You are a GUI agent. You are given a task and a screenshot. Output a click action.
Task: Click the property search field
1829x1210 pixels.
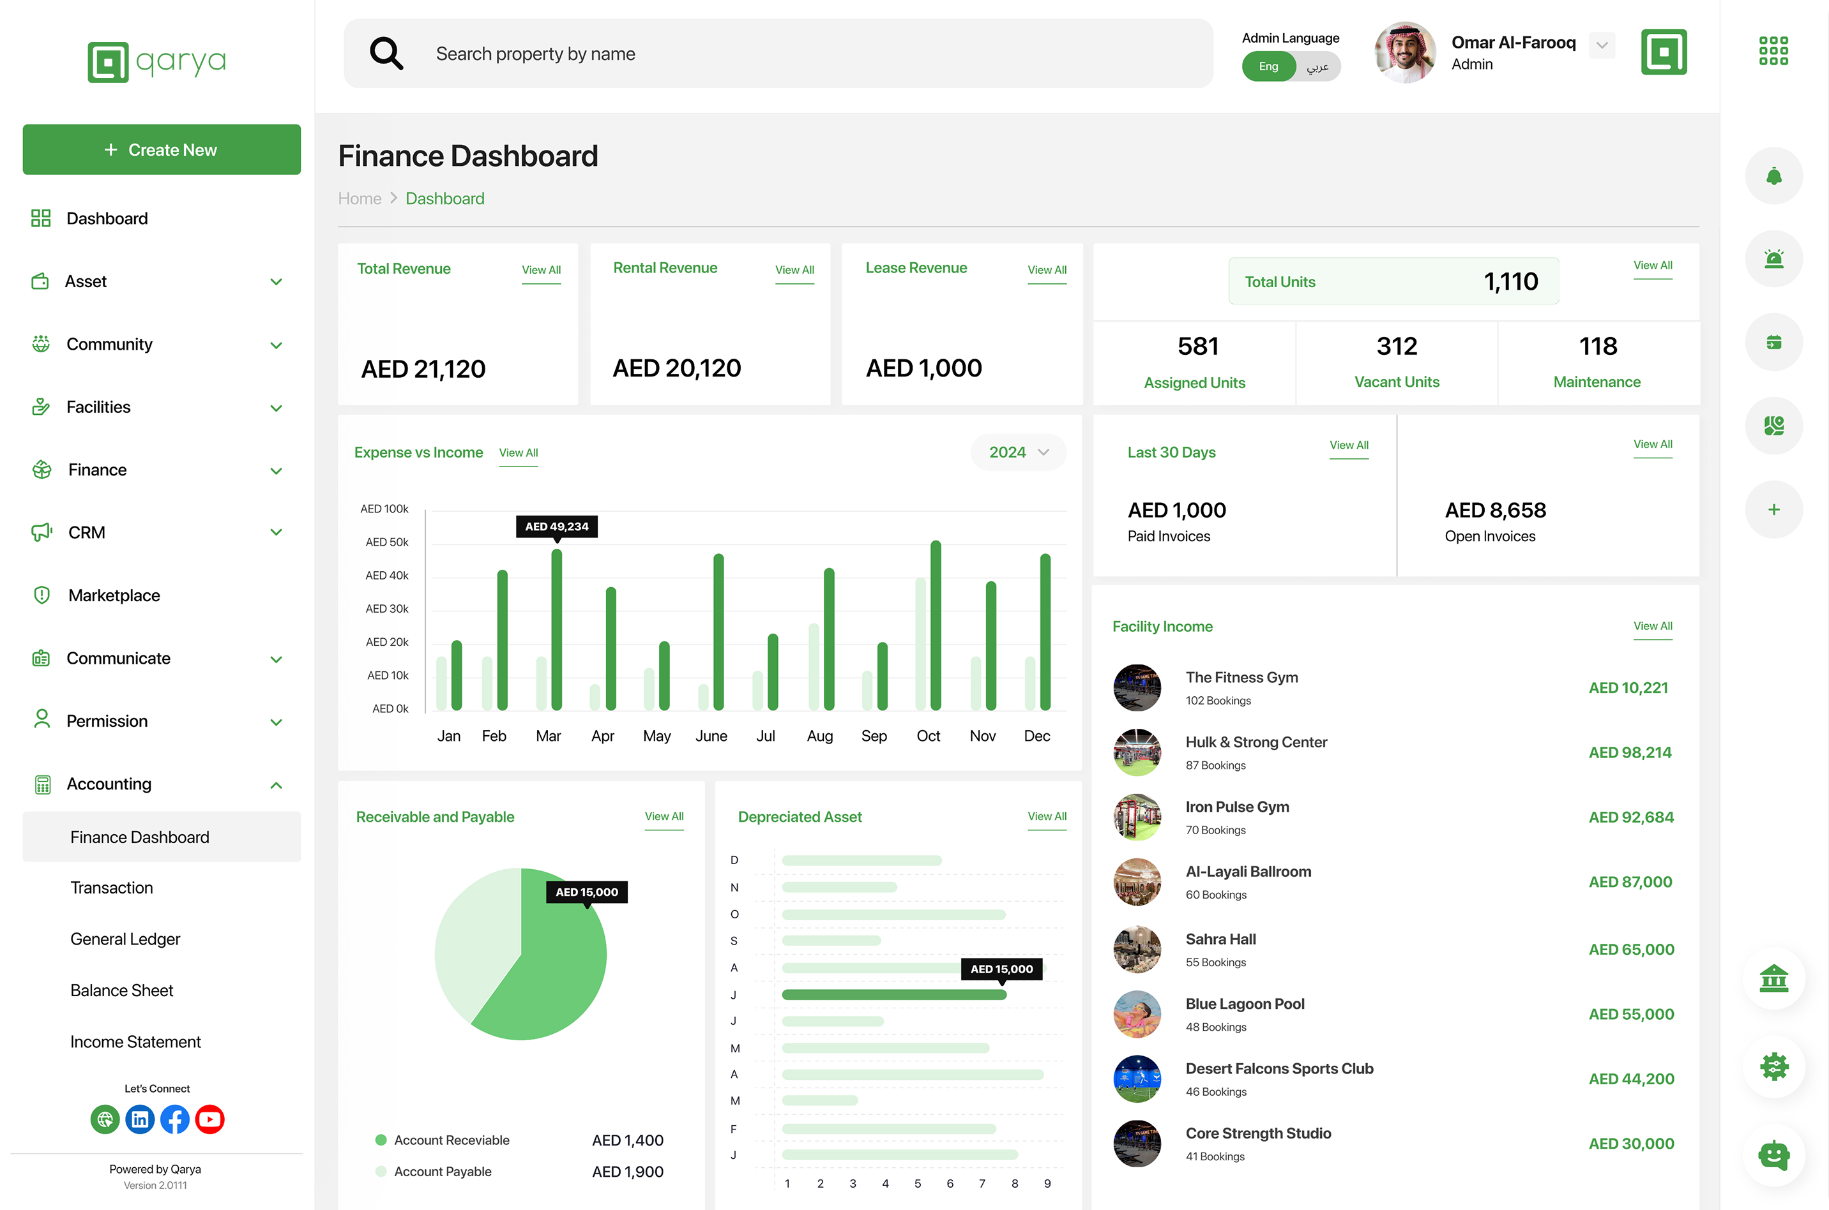pyautogui.click(x=772, y=53)
